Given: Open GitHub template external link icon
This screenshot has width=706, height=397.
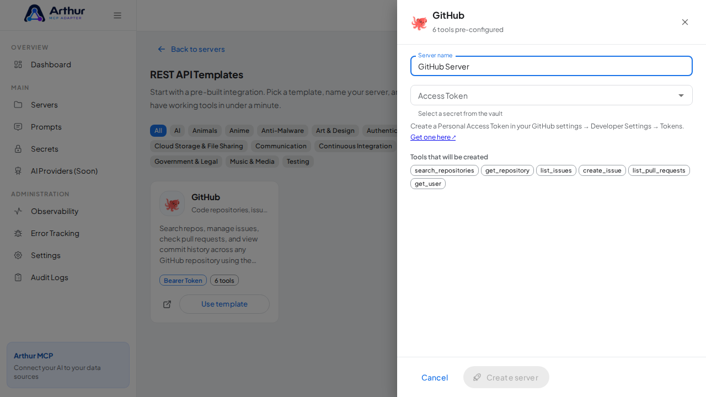Looking at the screenshot, I should coord(167,304).
